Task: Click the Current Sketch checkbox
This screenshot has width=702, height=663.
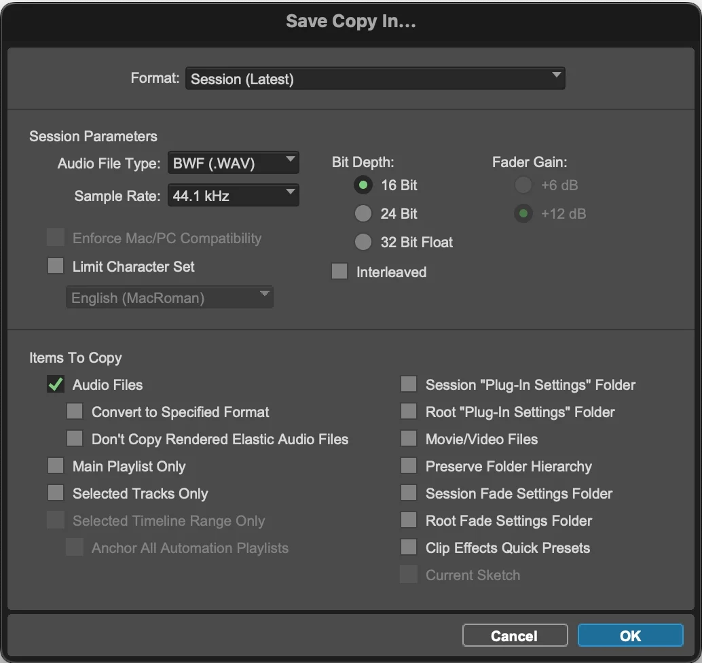Action: click(x=409, y=575)
